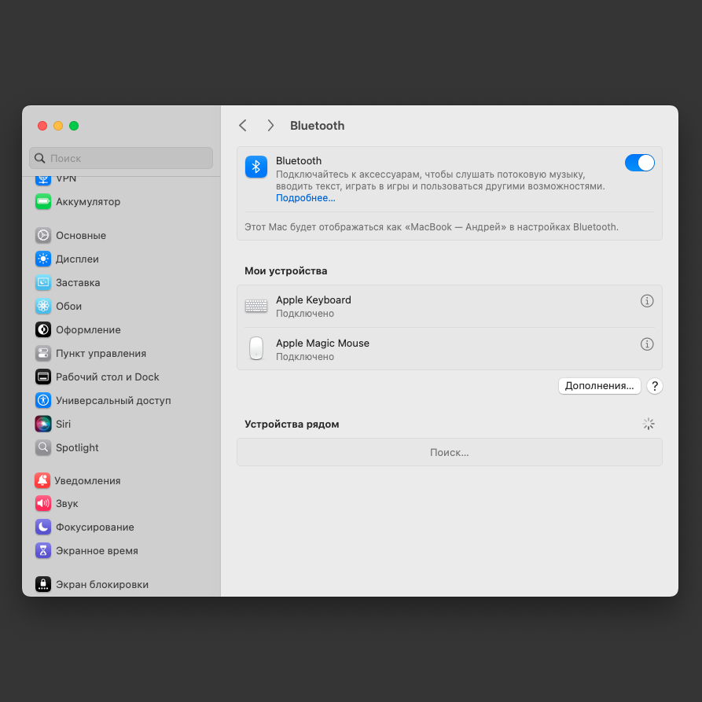Viewport: 702px width, 702px height.
Task: Click the Apple Magic Mouse device icon
Action: (x=256, y=348)
